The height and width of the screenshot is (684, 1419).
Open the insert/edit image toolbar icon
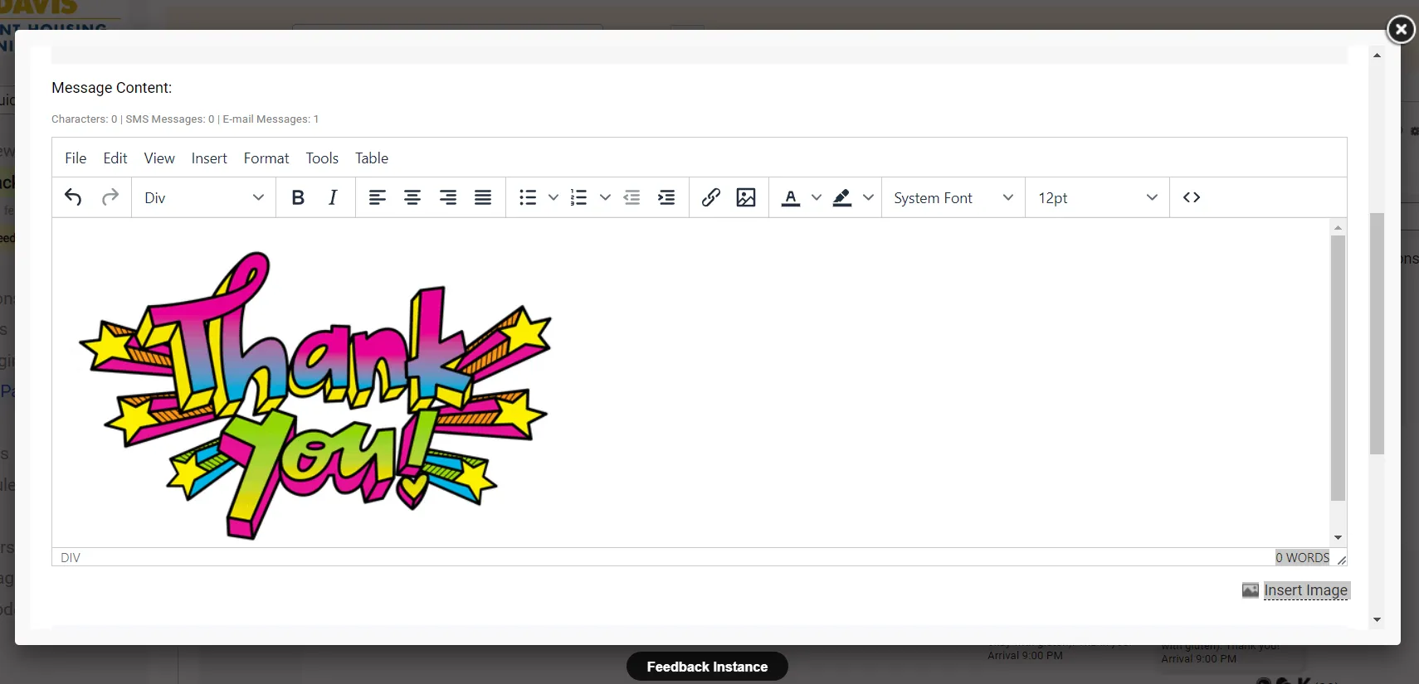coord(746,197)
